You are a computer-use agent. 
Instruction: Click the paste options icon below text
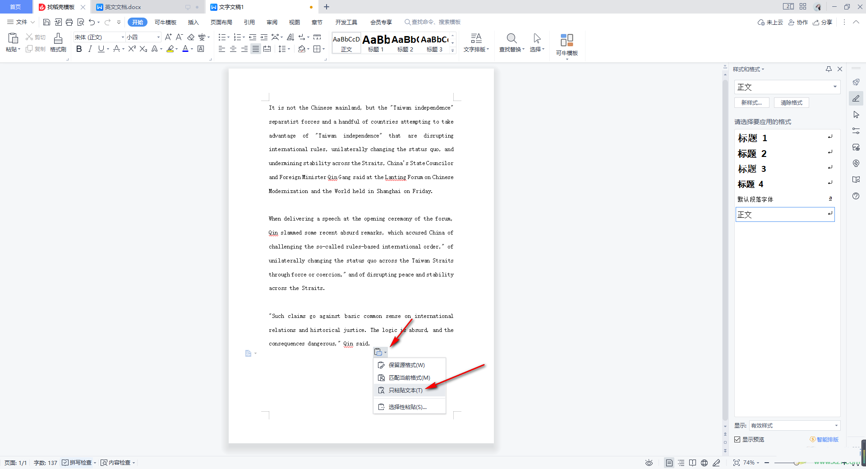click(x=380, y=352)
